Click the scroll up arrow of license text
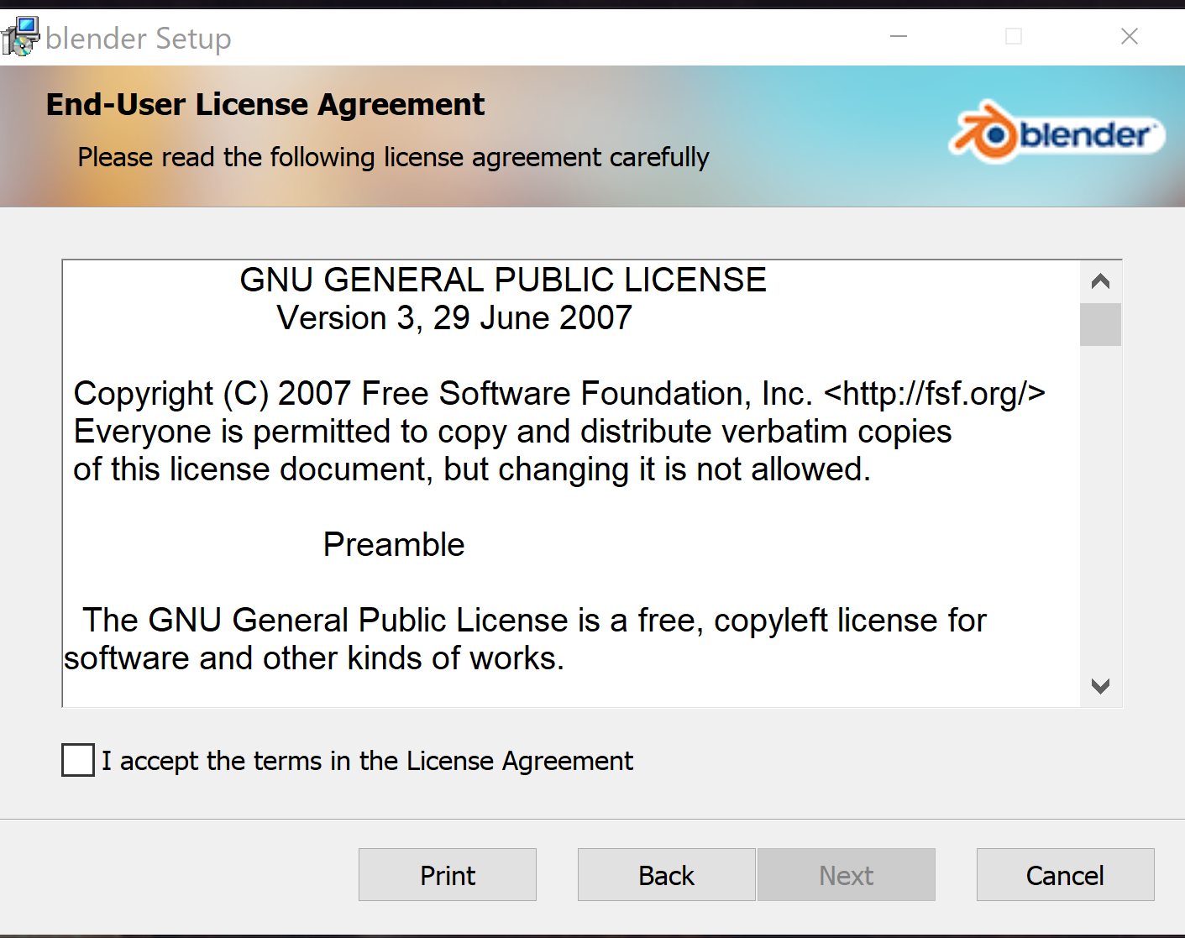1185x938 pixels. tap(1100, 281)
